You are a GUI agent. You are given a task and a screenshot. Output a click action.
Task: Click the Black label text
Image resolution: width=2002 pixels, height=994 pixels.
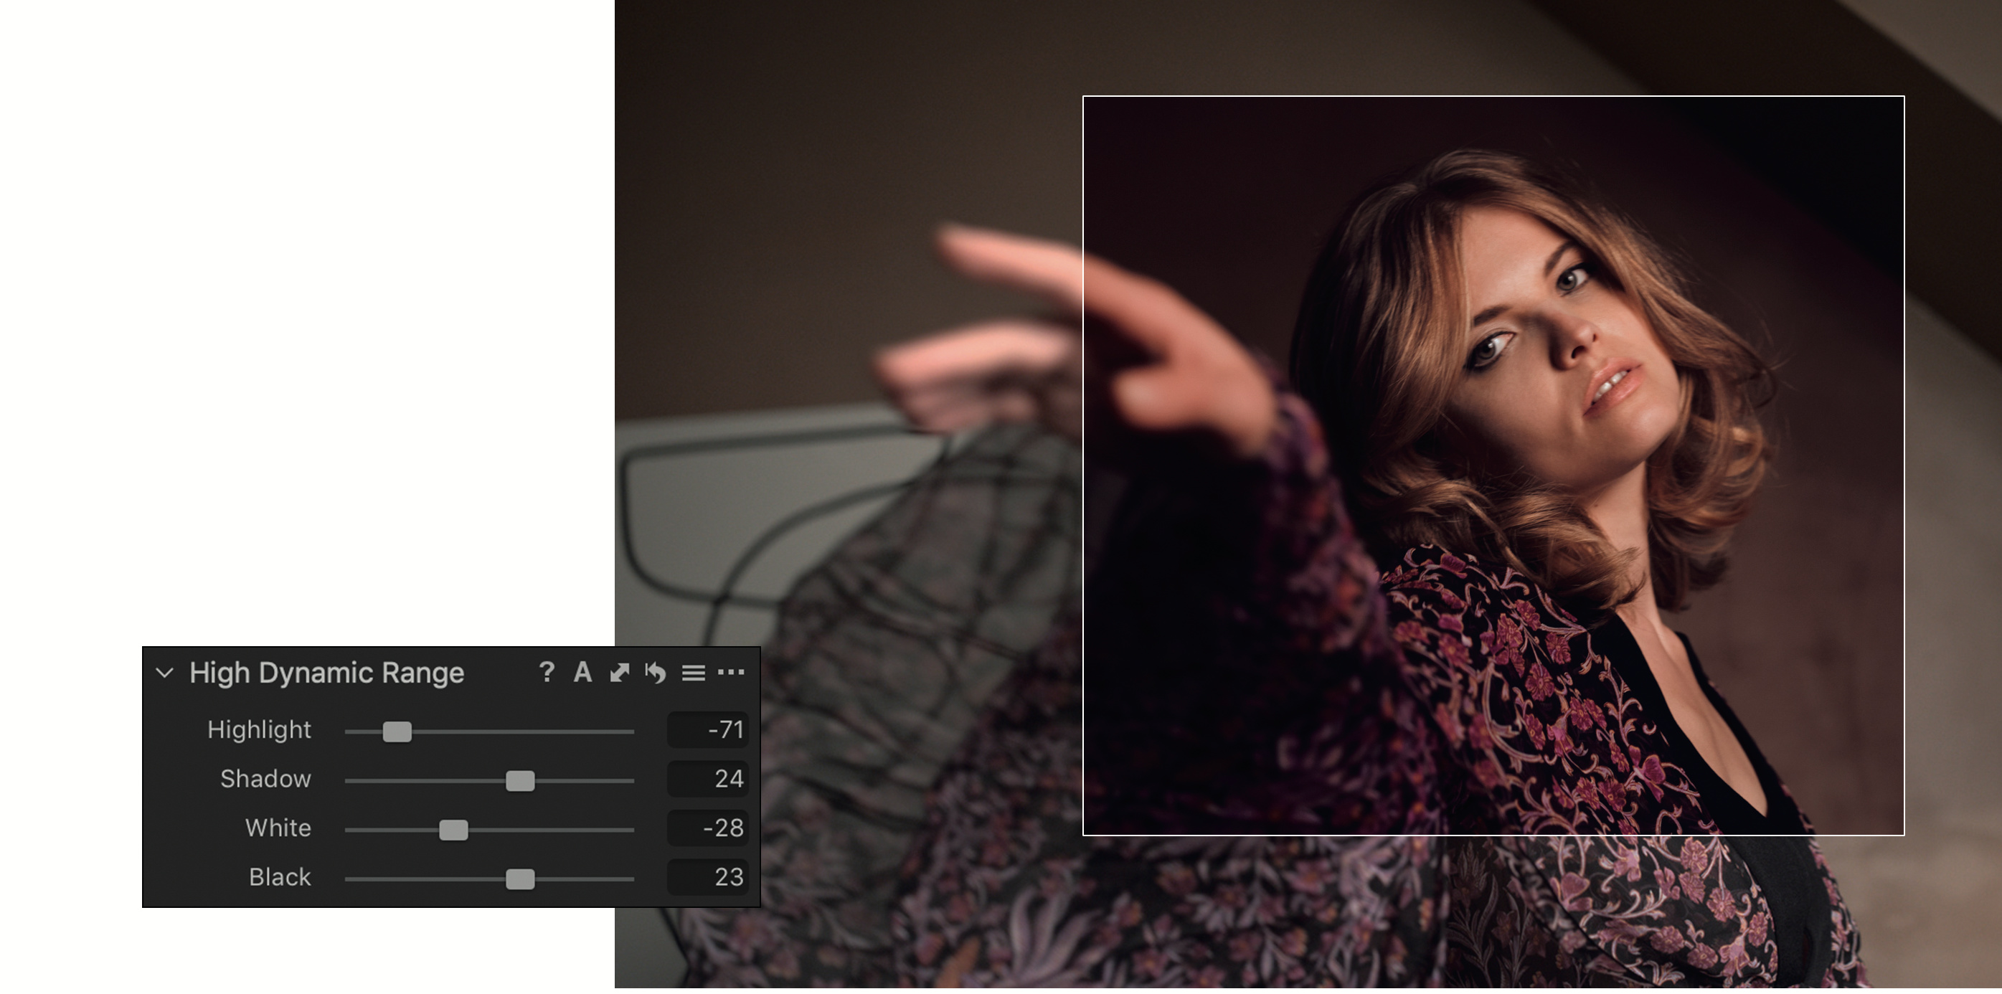coord(280,876)
